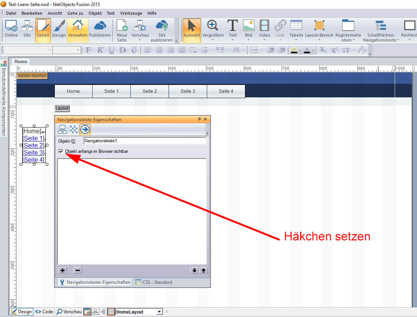Click the minus button in properties panel
The height and width of the screenshot is (317, 417).
pos(77,270)
